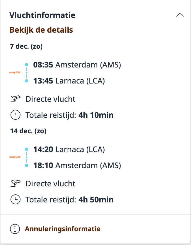Select the airplane icon next to Directe vlucht
Viewport: 191px width, 245px height.
tap(16, 98)
